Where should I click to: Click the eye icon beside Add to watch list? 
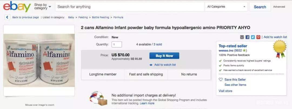pyautogui.click(x=151, y=65)
